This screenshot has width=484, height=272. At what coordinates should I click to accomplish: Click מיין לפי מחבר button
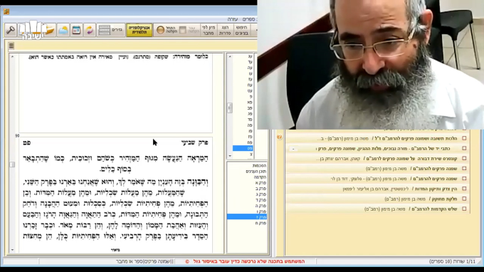pyautogui.click(x=209, y=30)
